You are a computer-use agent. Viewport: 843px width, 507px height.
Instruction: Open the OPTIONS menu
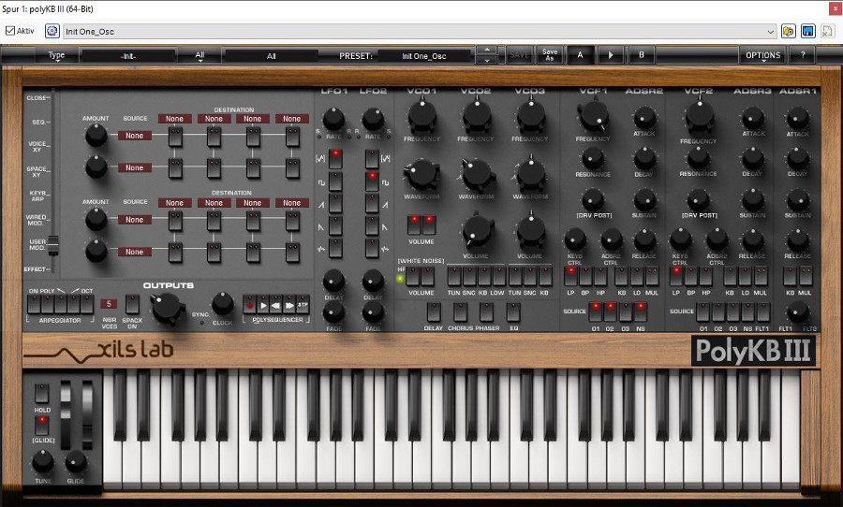click(762, 55)
